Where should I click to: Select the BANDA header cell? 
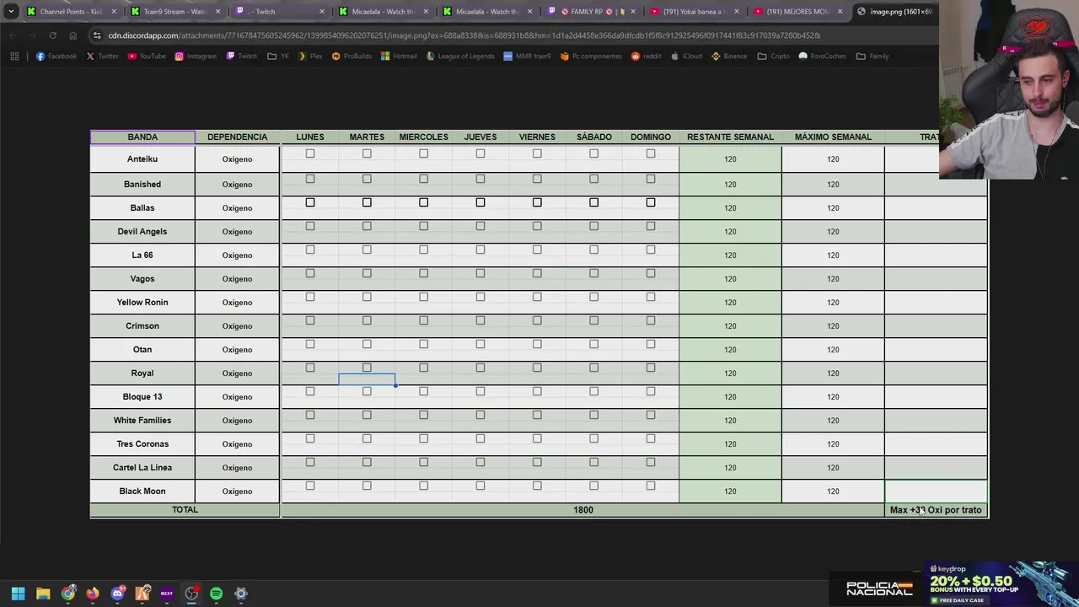point(142,137)
